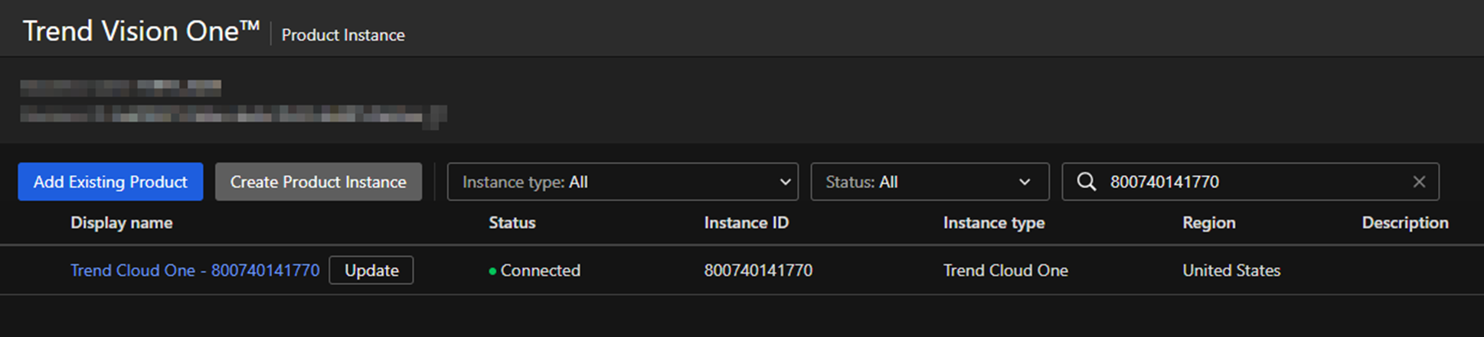Sort by the Region column header
The image size is (1484, 337).
(x=1208, y=223)
